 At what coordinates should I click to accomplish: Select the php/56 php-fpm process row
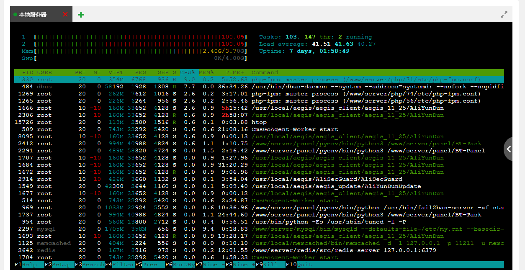[259, 101]
